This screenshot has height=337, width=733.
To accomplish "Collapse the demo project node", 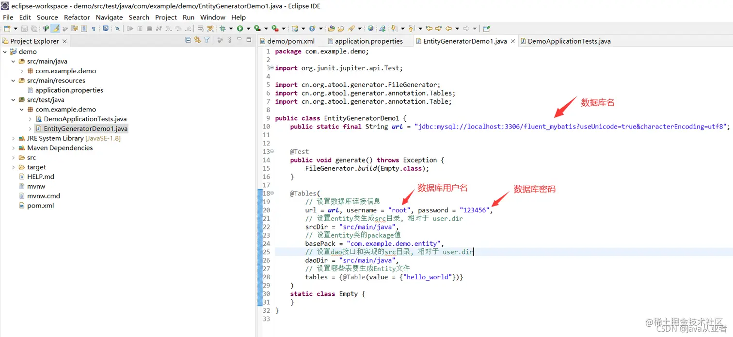I will point(5,51).
